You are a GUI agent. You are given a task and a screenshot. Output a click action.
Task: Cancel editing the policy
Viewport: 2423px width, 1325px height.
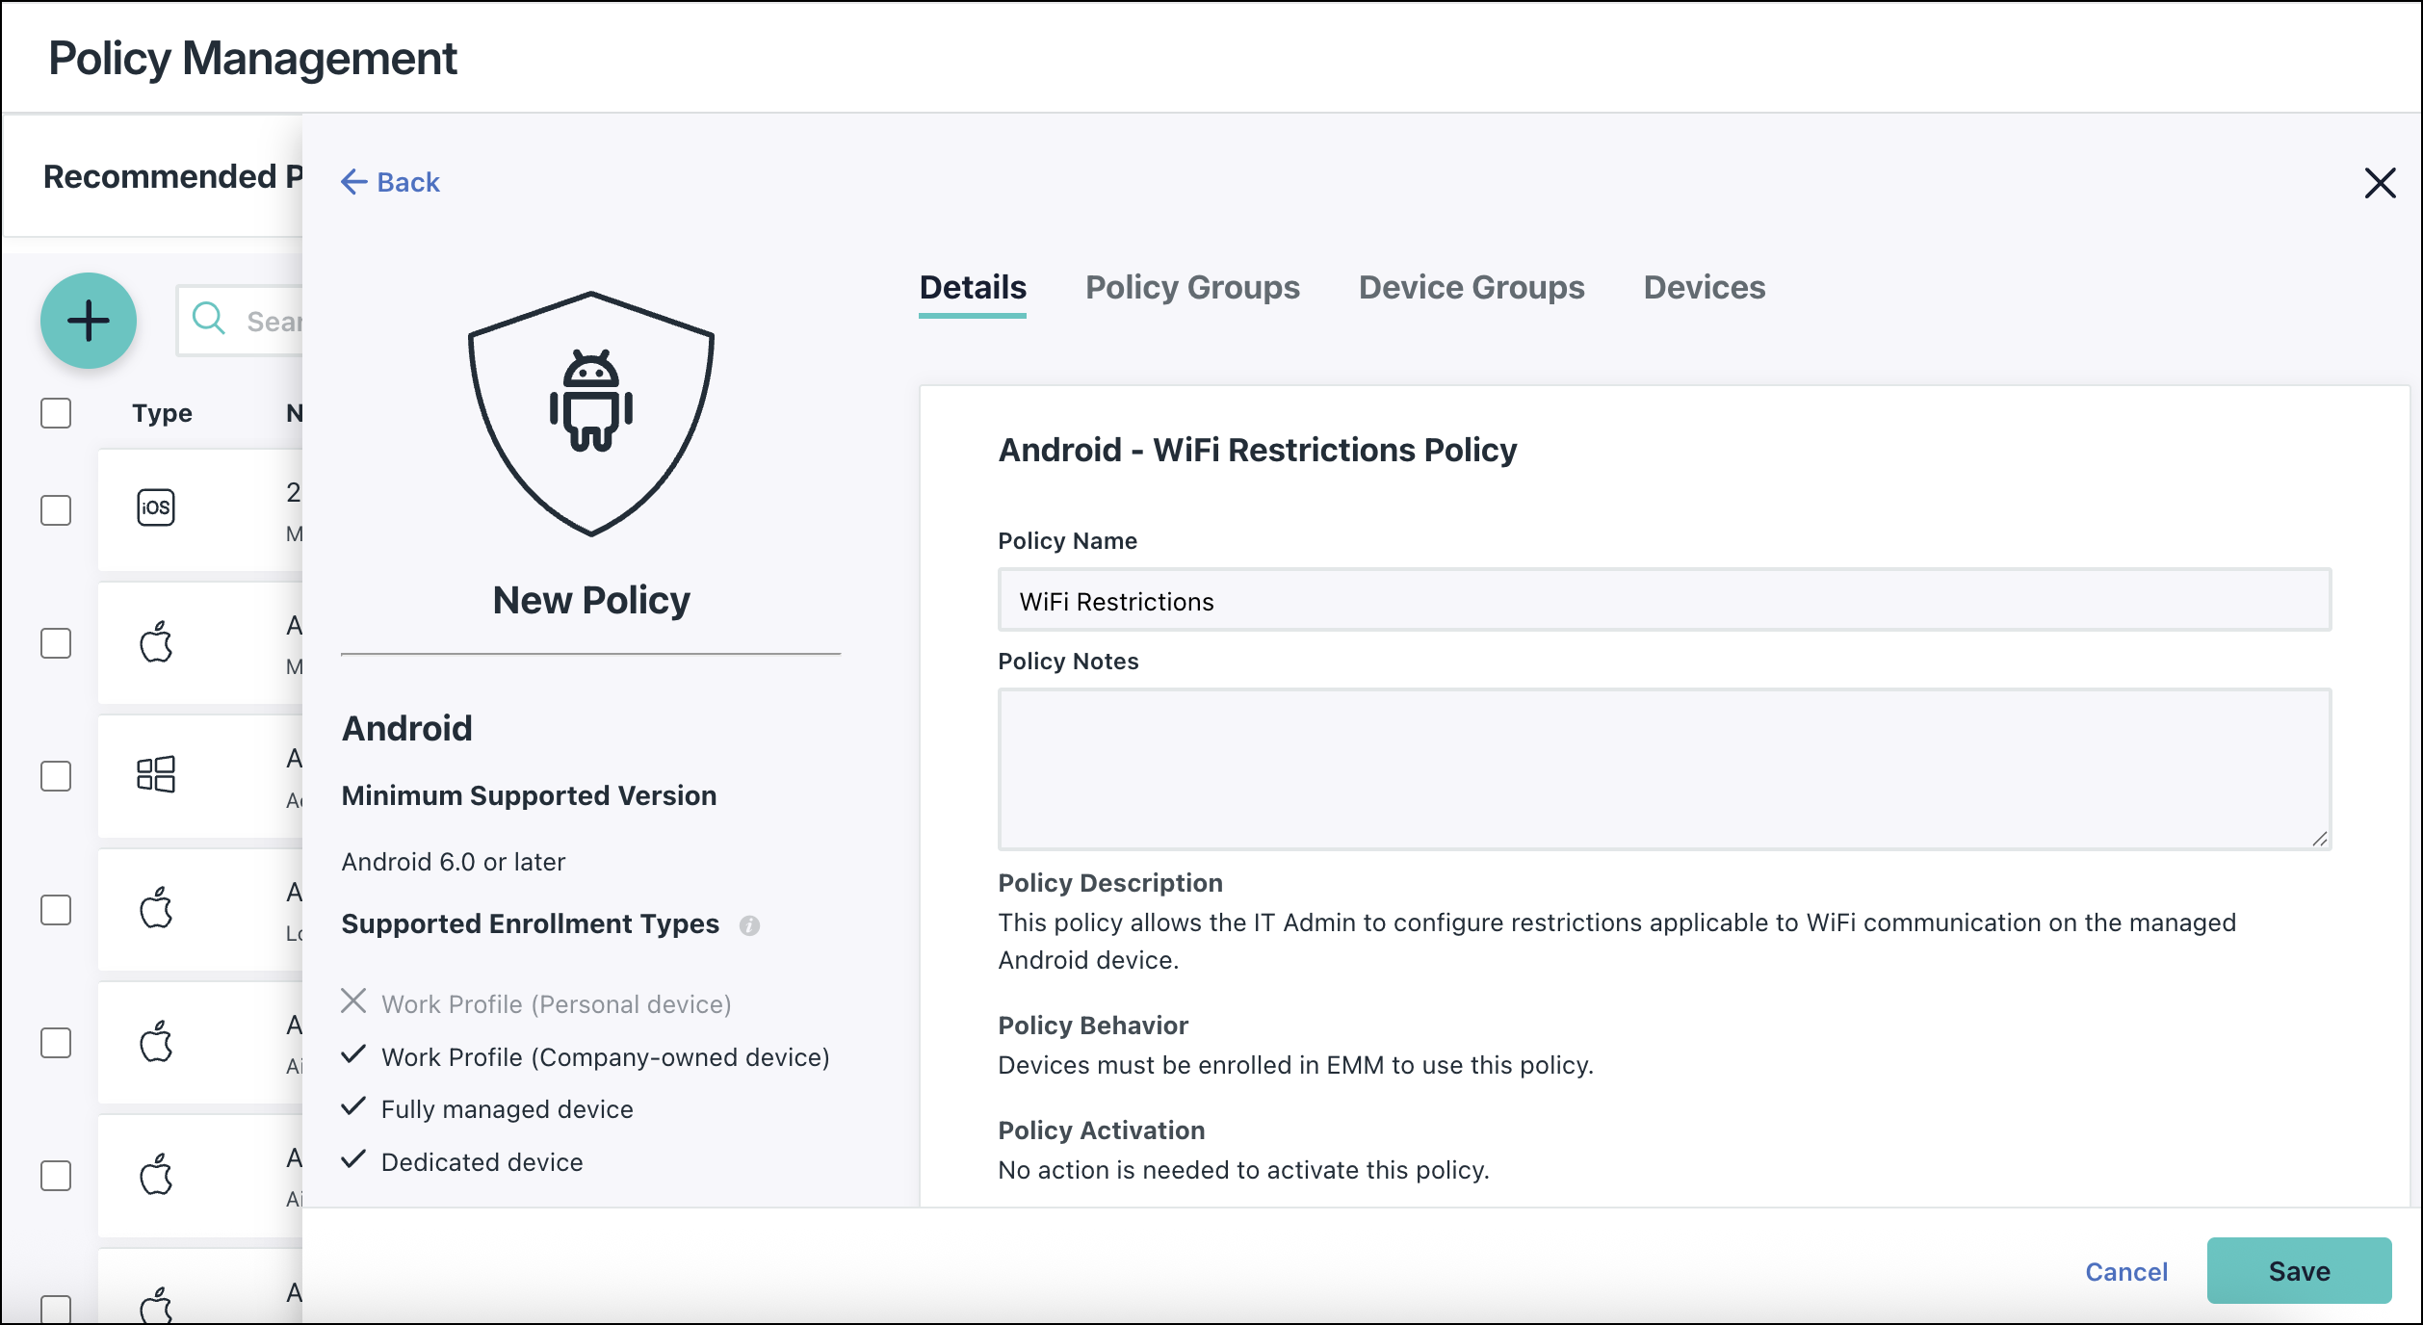2126,1271
